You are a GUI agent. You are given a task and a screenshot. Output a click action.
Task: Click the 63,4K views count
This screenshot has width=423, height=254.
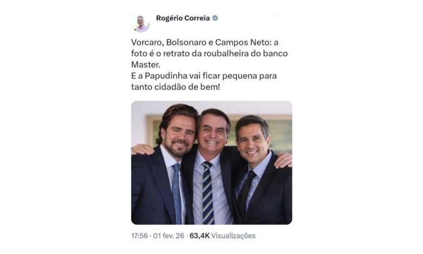click(x=200, y=236)
